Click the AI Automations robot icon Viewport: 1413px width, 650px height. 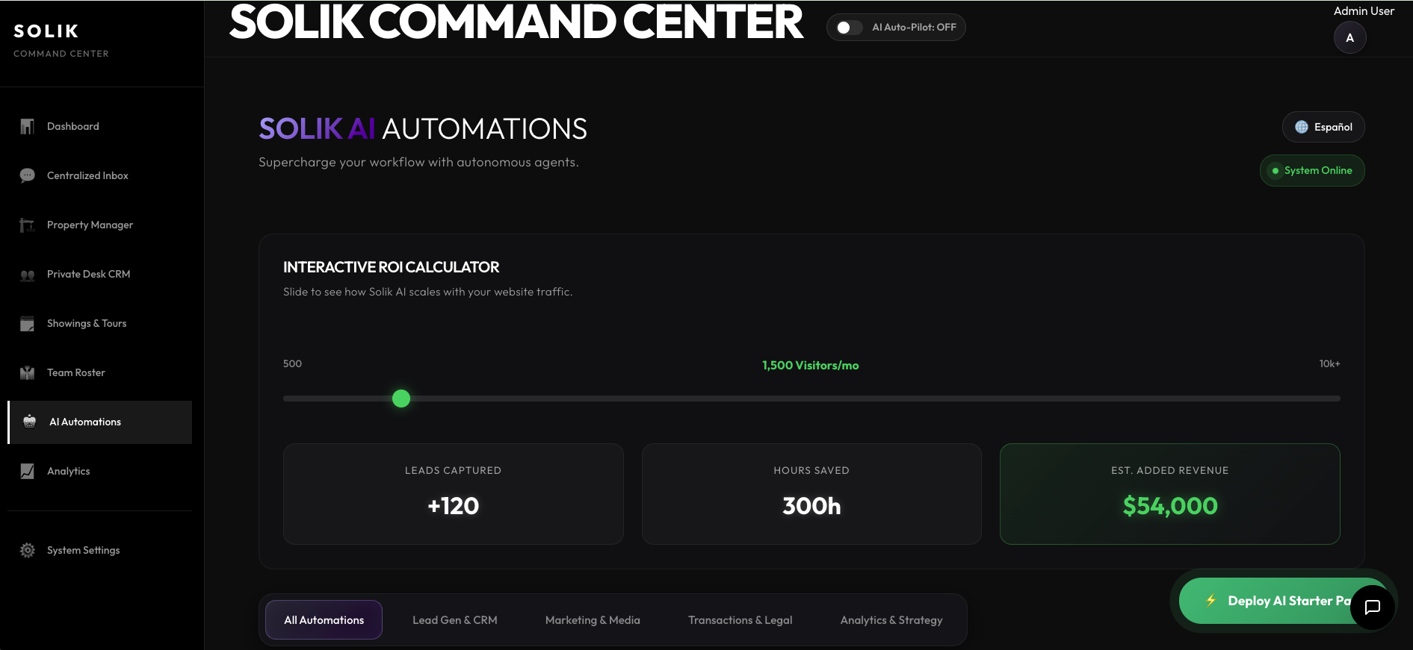(30, 422)
